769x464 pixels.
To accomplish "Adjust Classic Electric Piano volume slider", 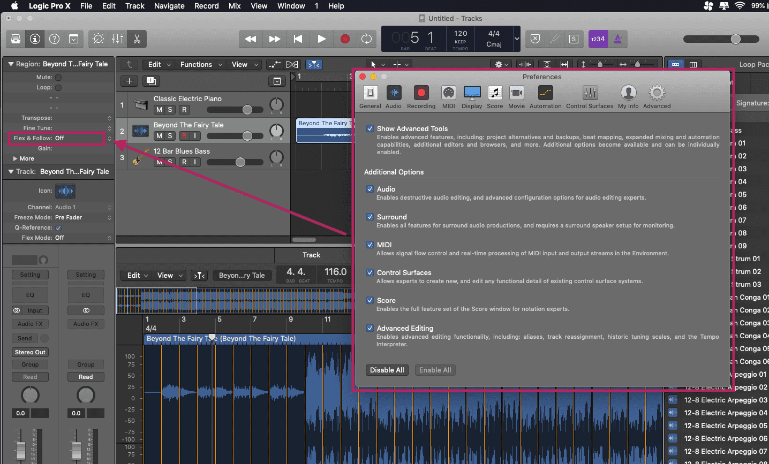I will pos(235,110).
